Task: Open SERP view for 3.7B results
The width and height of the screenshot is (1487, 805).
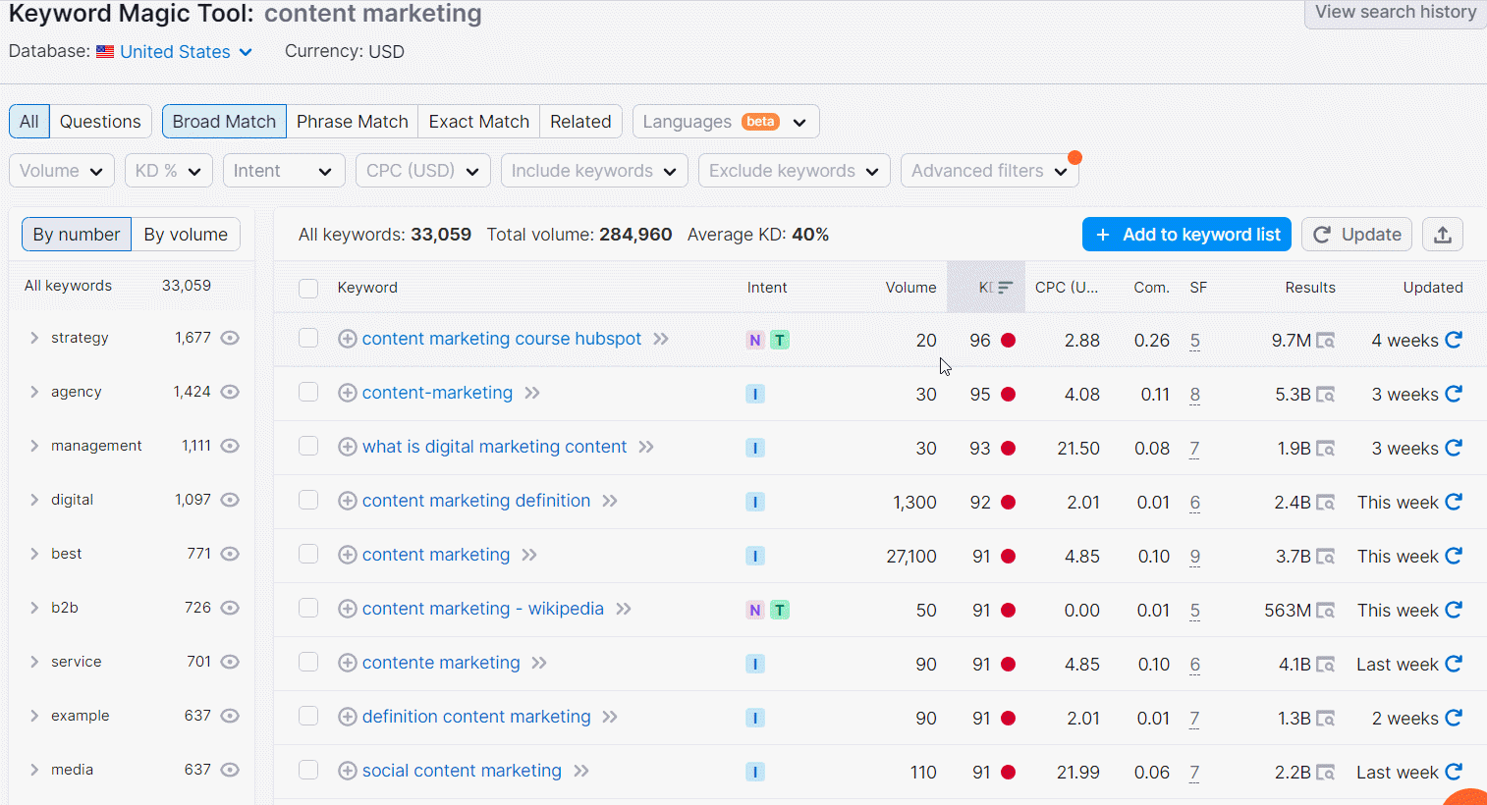Action: (1325, 557)
